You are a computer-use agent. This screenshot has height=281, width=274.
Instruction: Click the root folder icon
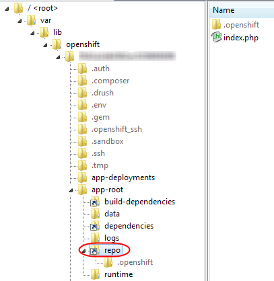point(18,8)
